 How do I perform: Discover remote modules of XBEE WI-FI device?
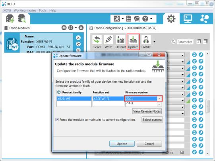click(x=78, y=44)
